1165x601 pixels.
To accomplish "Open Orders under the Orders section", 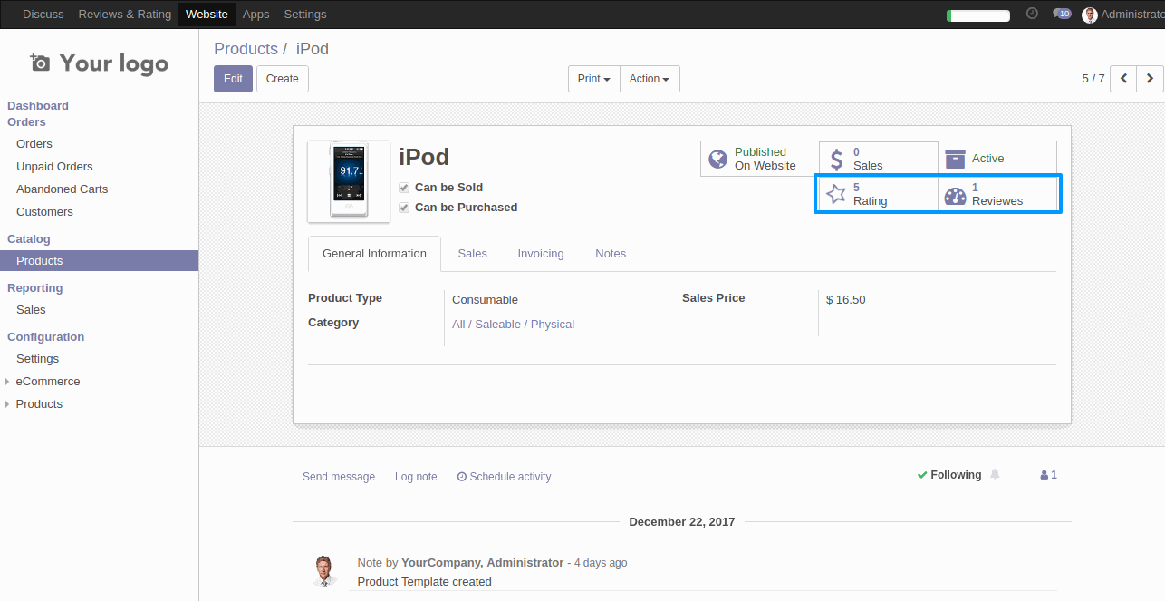I will coord(34,144).
